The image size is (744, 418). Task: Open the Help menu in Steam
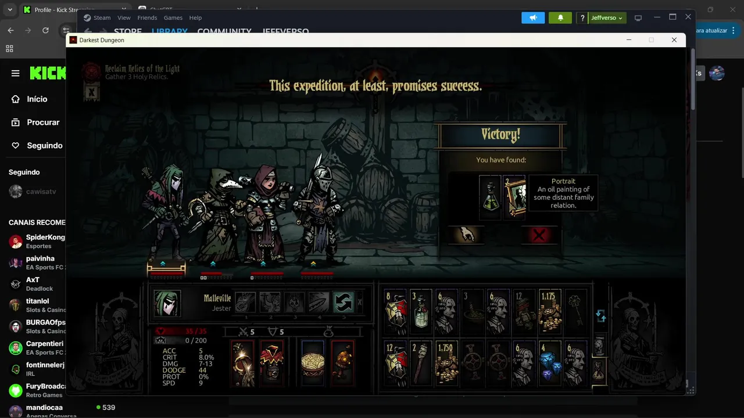click(x=195, y=18)
